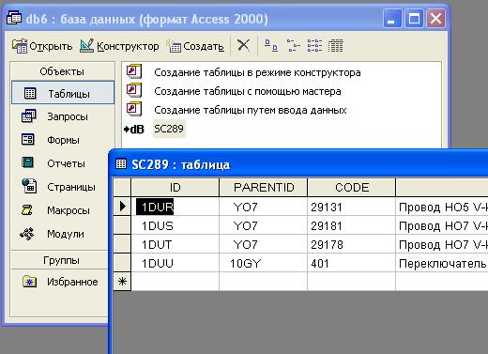Open Избранное (Favorites) group

(x=61, y=282)
